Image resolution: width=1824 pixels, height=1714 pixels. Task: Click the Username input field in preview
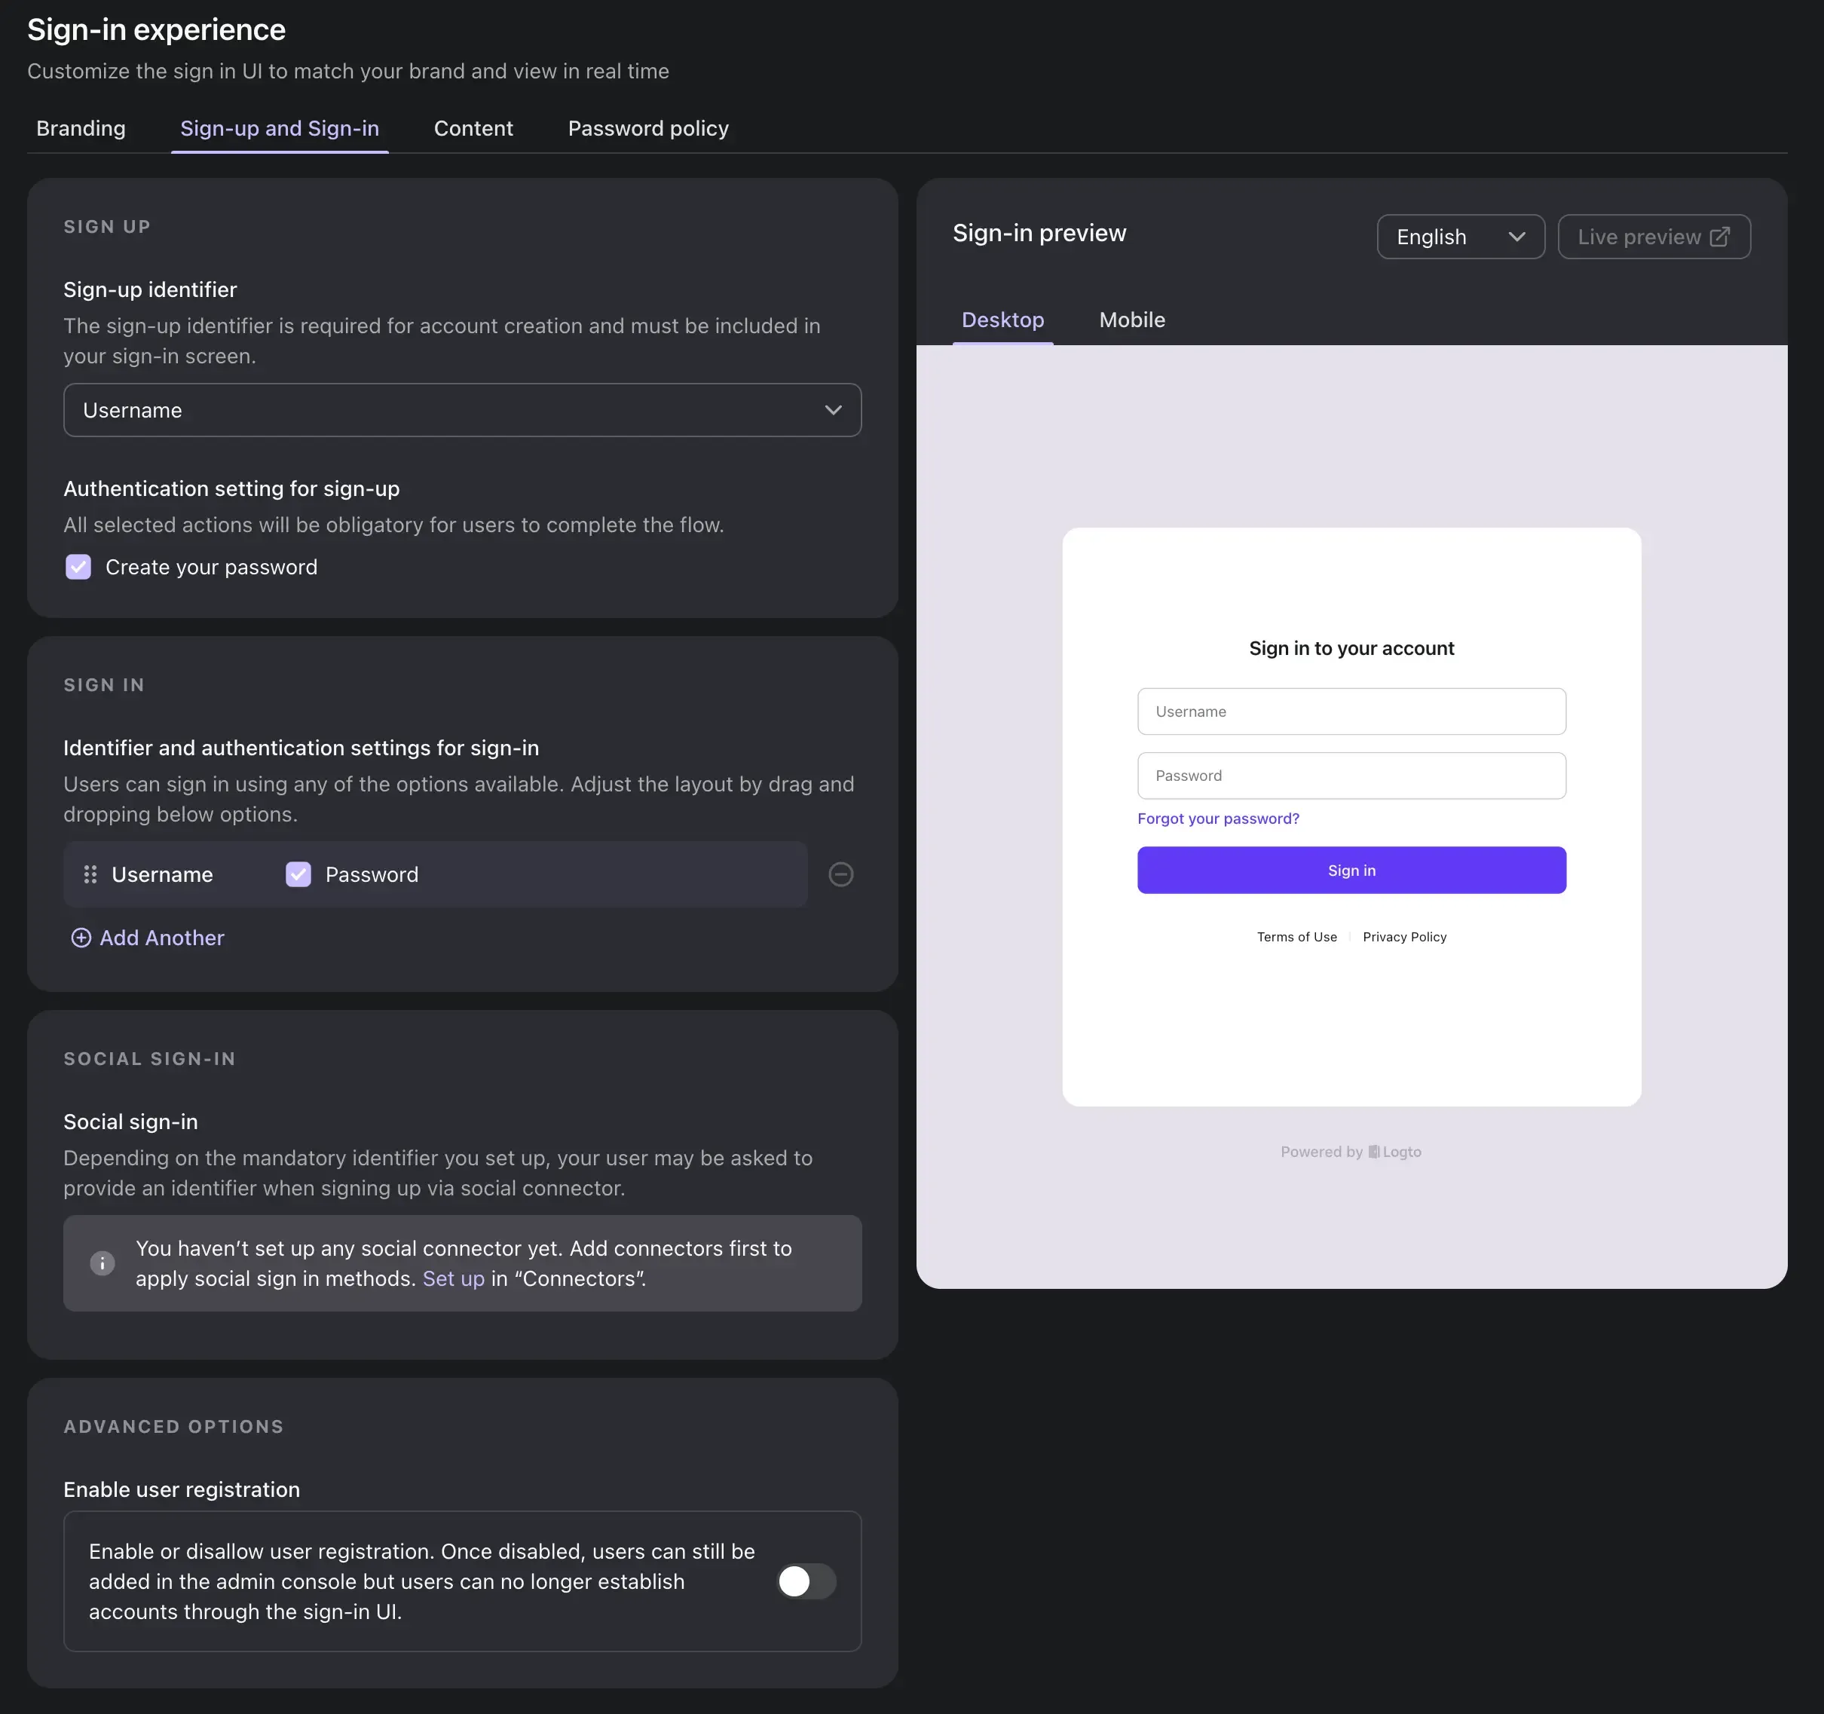point(1350,711)
